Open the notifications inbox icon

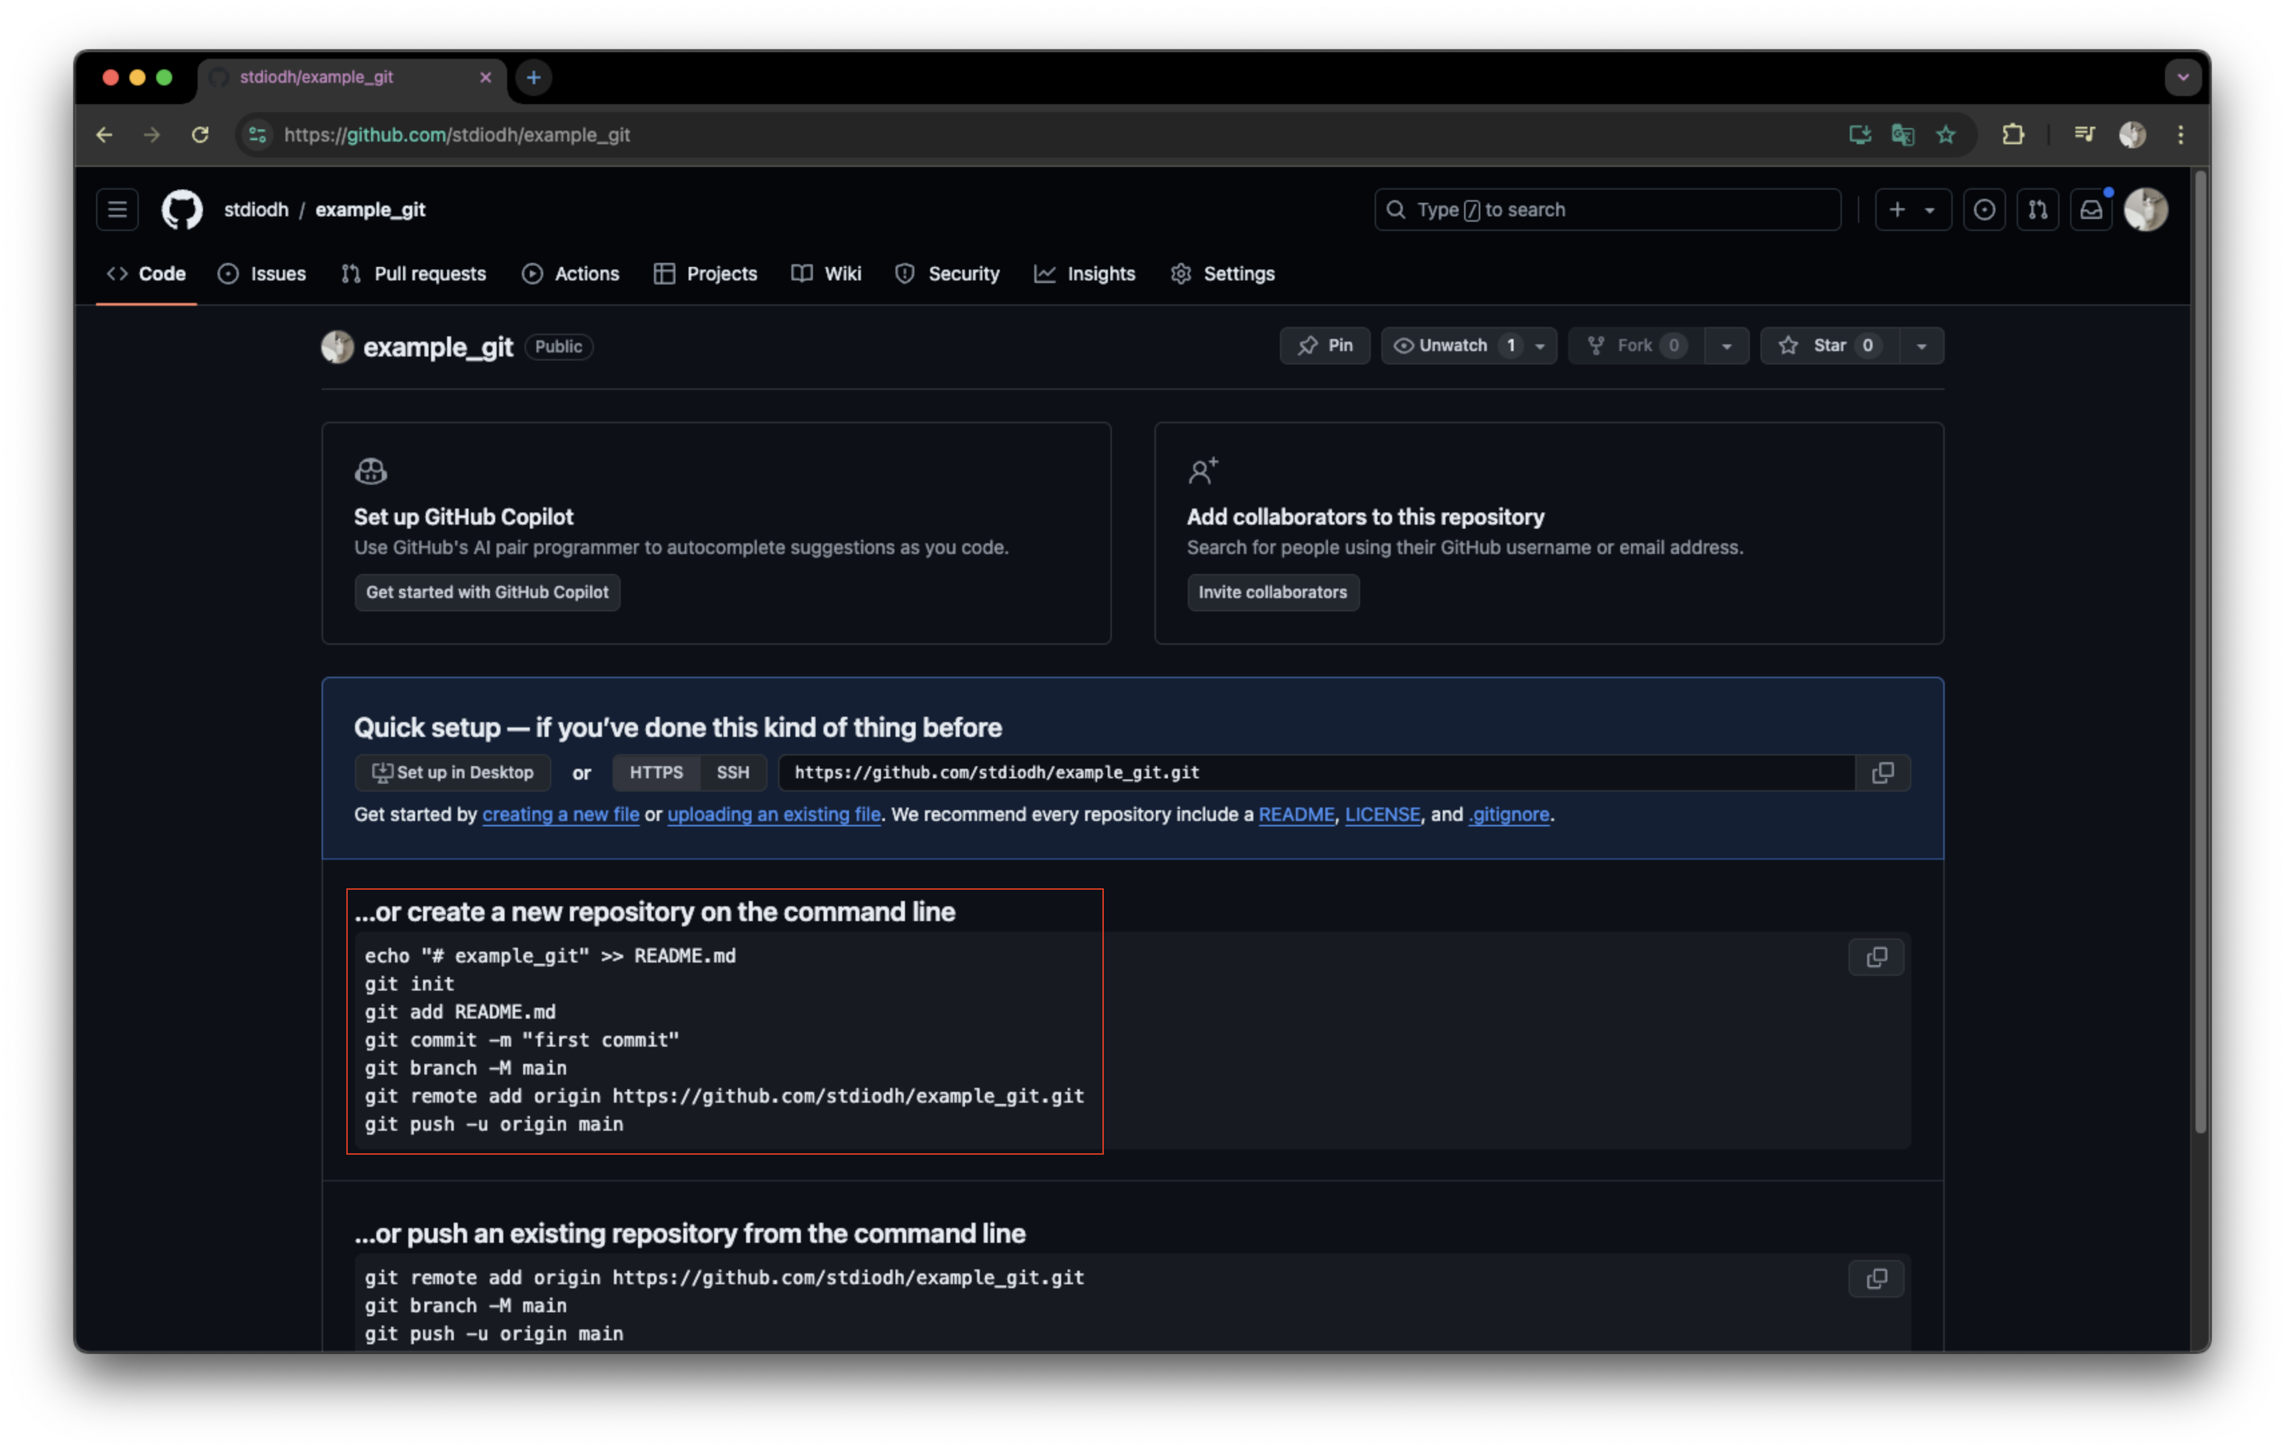click(2091, 210)
